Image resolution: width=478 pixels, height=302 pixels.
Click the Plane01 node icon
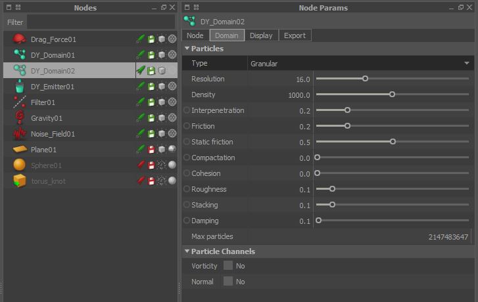click(x=19, y=150)
